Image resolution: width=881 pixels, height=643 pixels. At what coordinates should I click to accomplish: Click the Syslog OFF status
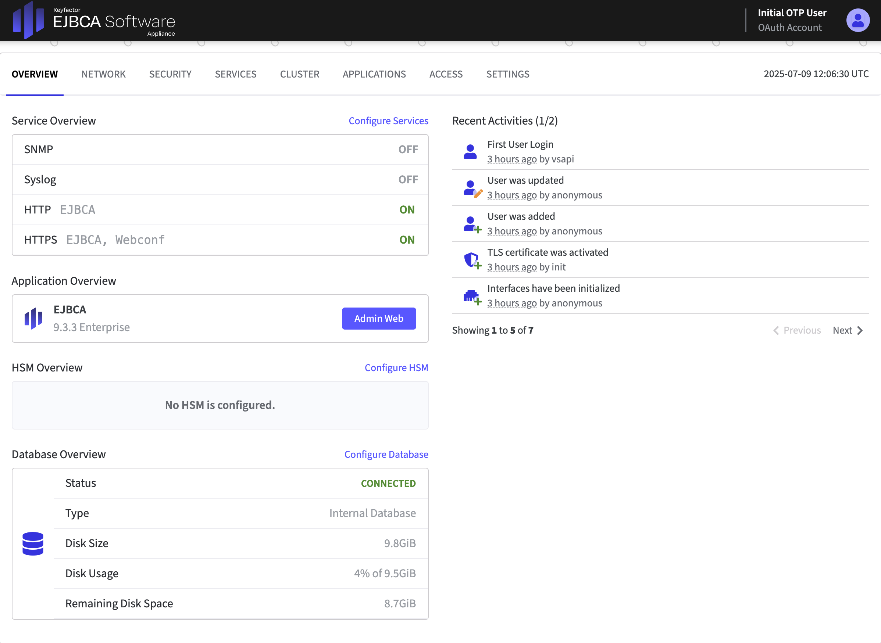(x=408, y=179)
